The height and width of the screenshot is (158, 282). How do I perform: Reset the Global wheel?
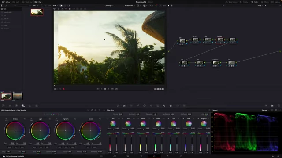tap(100, 119)
